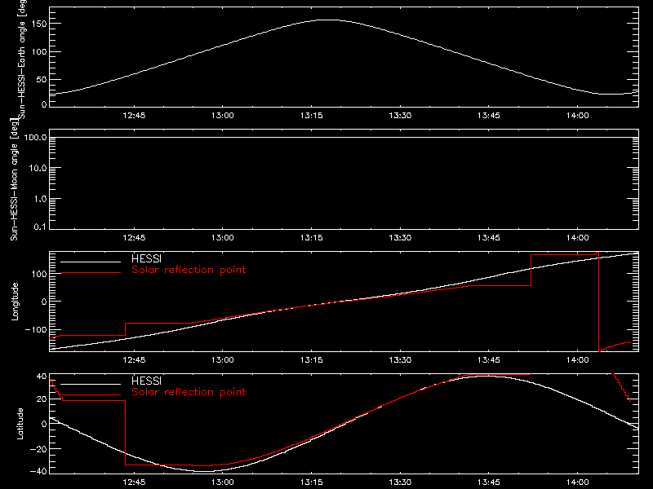653x489 pixels.
Task: Click 14:00 label below Sun-HESSI-Earth plot
Action: pos(578,116)
